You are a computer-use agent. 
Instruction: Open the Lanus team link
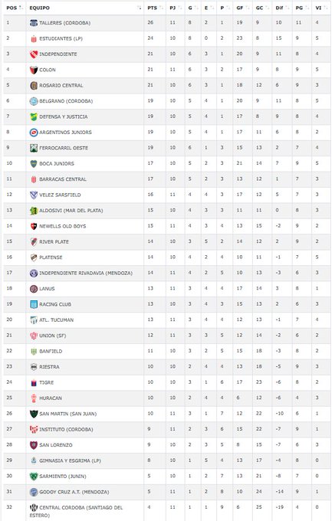pyautogui.click(x=47, y=288)
